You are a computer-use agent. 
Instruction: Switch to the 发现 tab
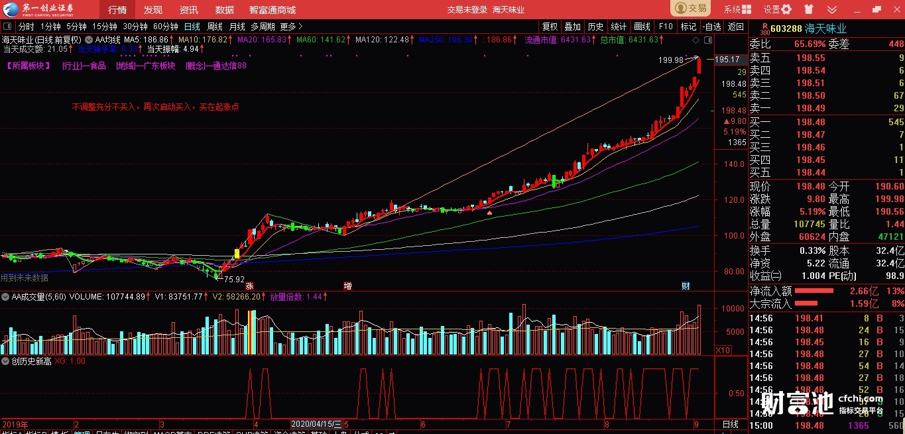click(x=153, y=9)
